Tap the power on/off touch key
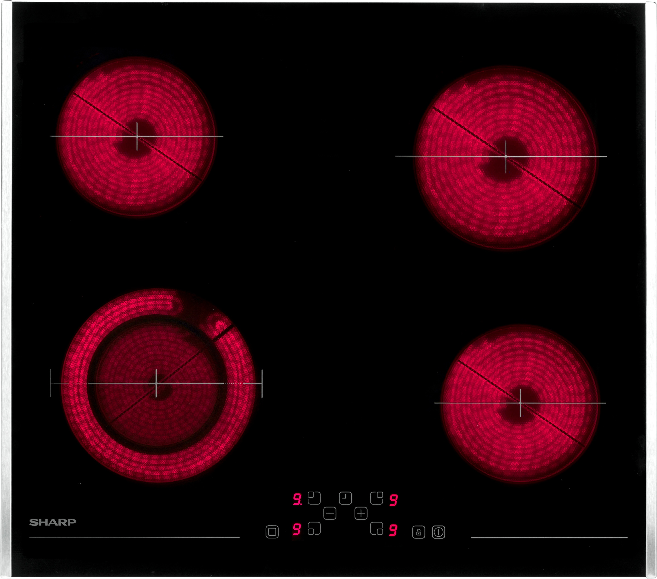 click(x=439, y=532)
